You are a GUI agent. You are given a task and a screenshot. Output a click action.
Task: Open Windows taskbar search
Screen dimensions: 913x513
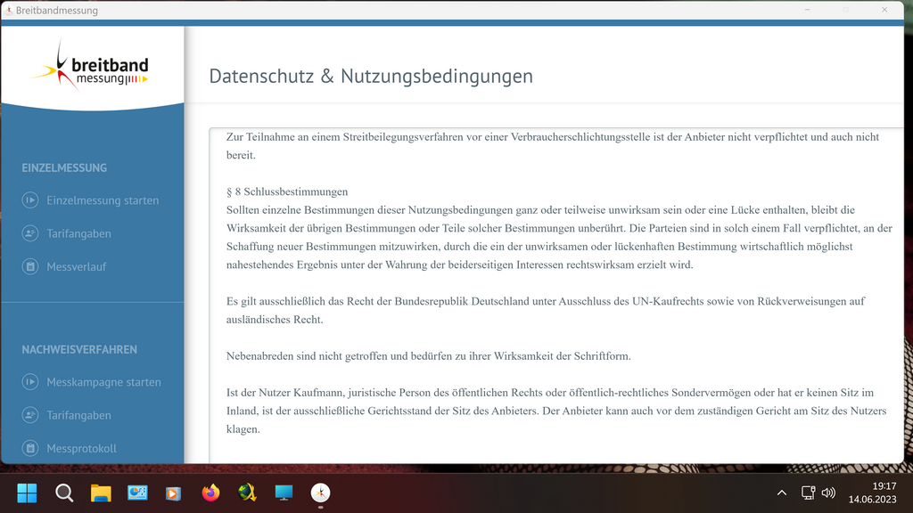tap(64, 493)
